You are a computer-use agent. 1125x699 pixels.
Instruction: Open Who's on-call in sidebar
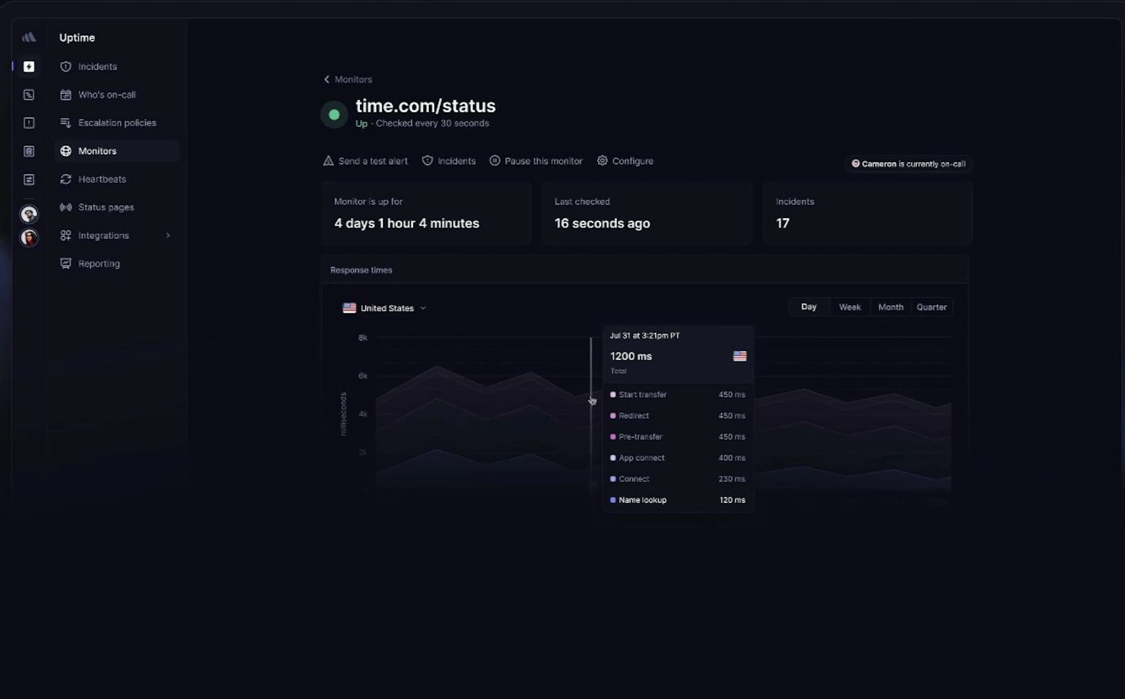pyautogui.click(x=117, y=95)
